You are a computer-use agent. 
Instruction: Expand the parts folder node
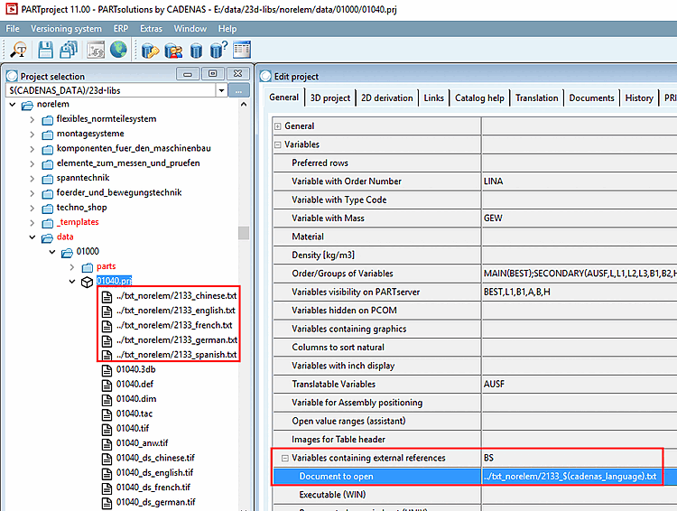72,267
